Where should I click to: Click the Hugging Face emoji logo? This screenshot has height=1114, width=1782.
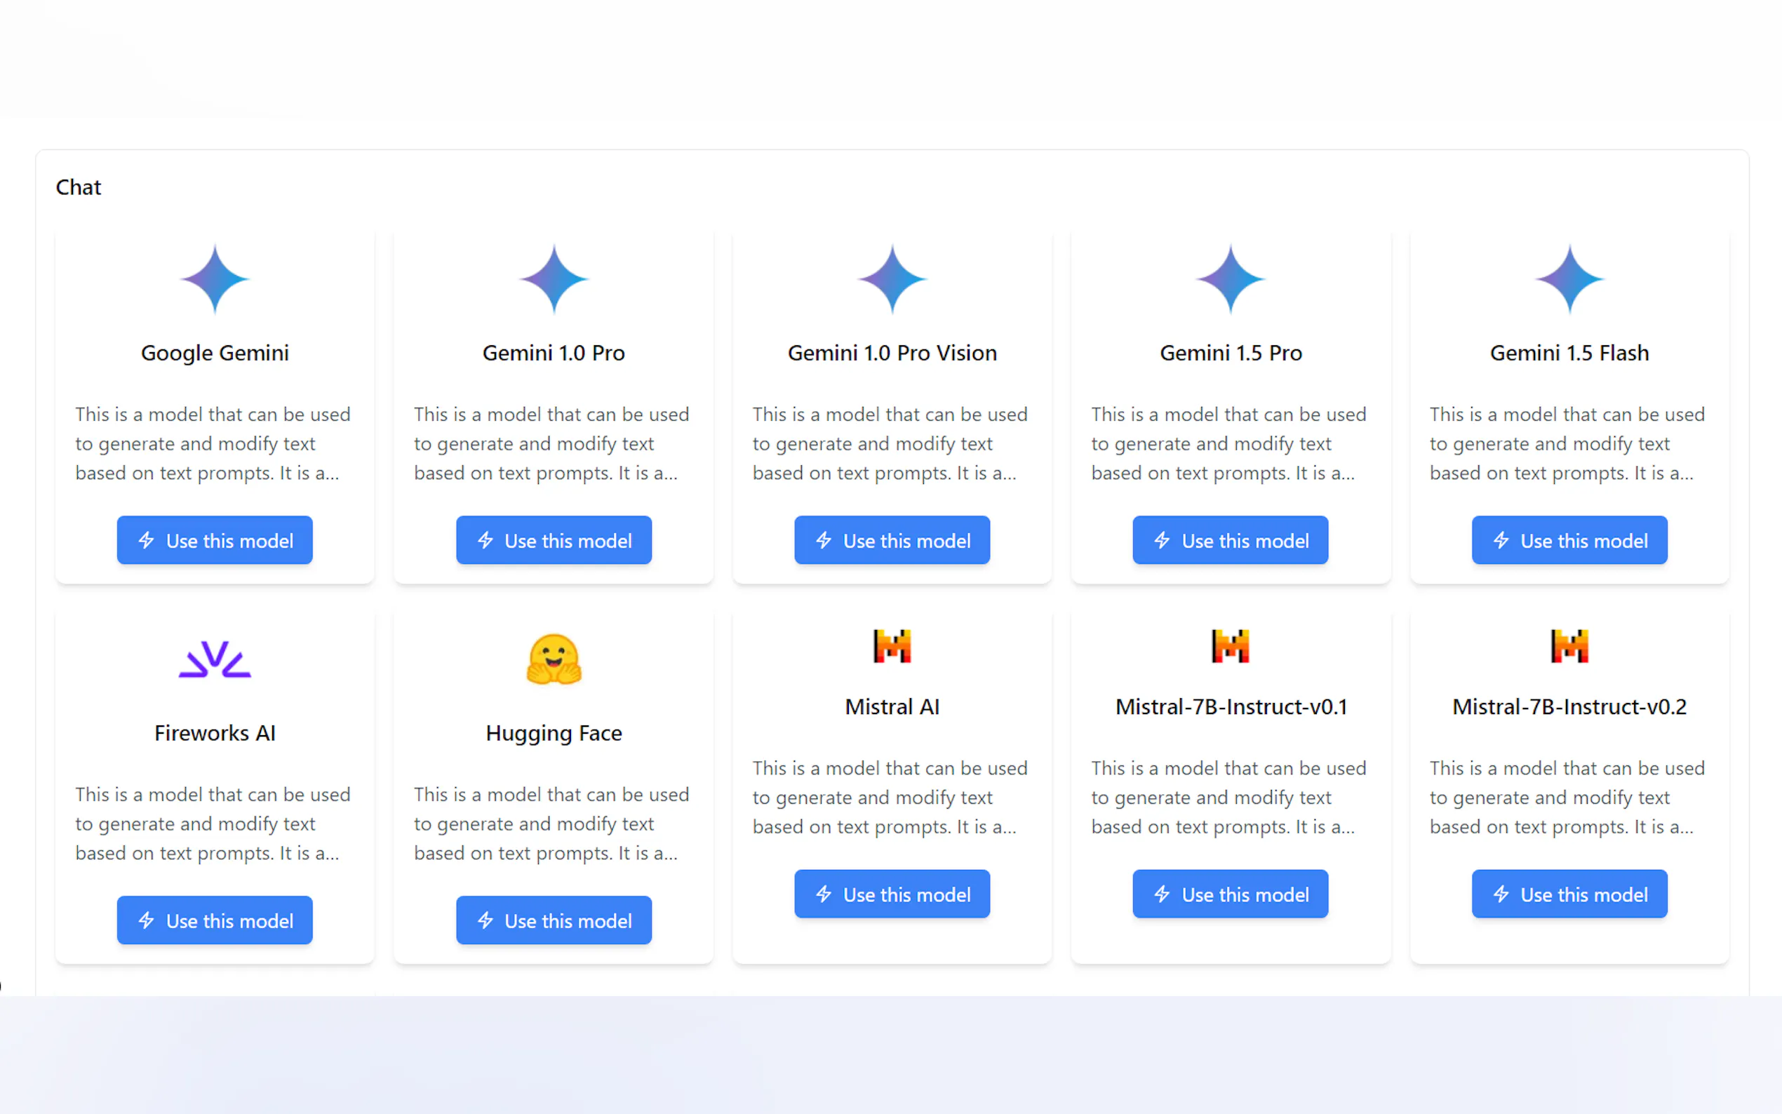(x=554, y=659)
